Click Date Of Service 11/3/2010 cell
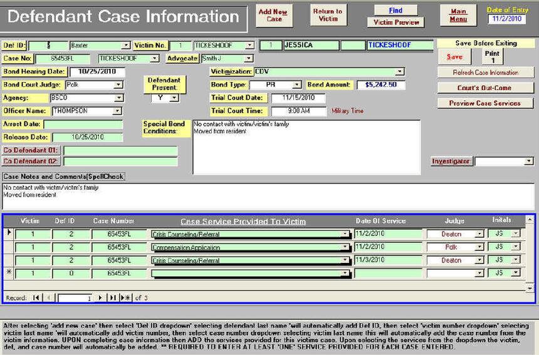This screenshot has height=355, width=539. (388, 260)
